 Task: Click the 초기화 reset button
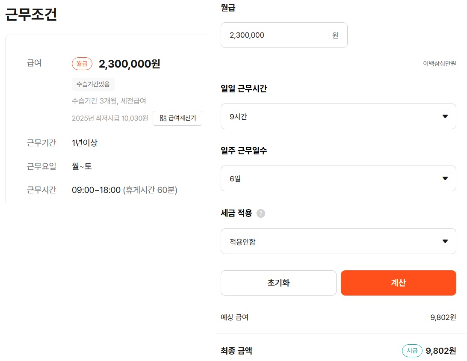[278, 283]
